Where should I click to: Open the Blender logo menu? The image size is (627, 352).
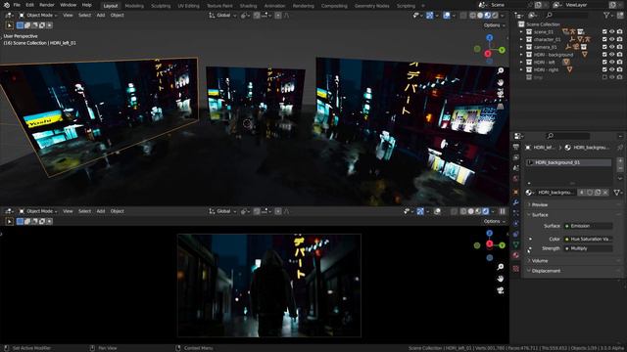tap(7, 5)
